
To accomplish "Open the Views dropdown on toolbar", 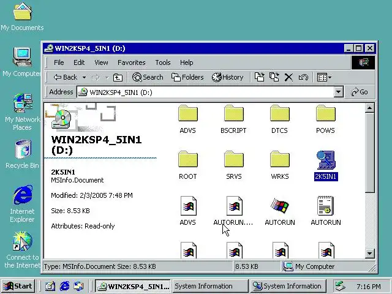I will pos(324,77).
